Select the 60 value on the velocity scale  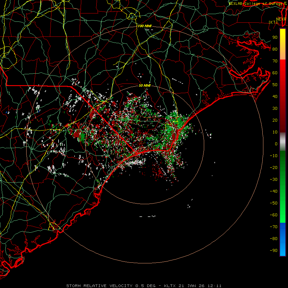coord(275,73)
